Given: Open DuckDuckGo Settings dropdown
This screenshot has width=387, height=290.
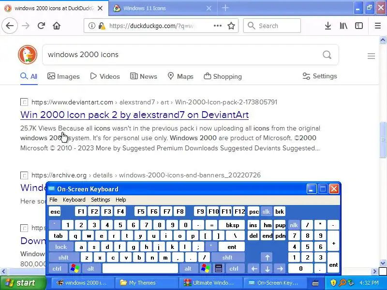Looking at the screenshot, I should [320, 76].
